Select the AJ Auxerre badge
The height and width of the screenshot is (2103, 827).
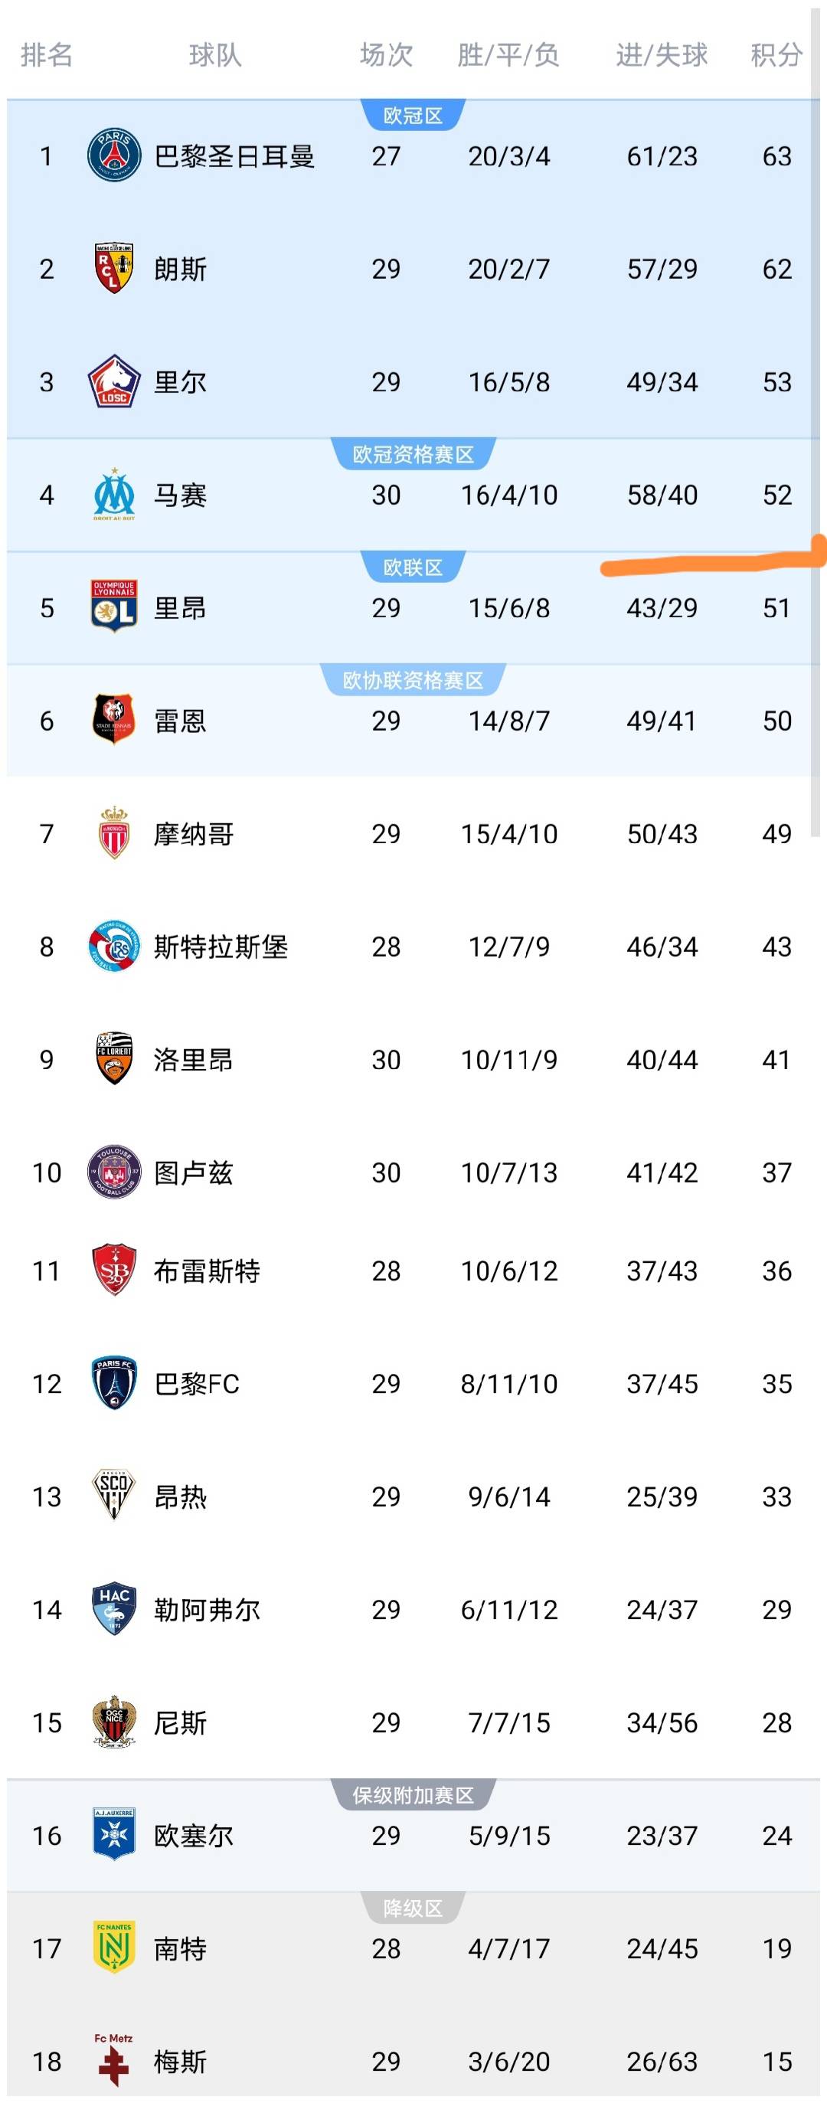click(114, 1835)
